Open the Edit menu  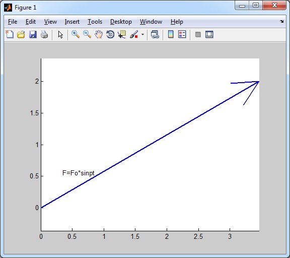click(31, 22)
